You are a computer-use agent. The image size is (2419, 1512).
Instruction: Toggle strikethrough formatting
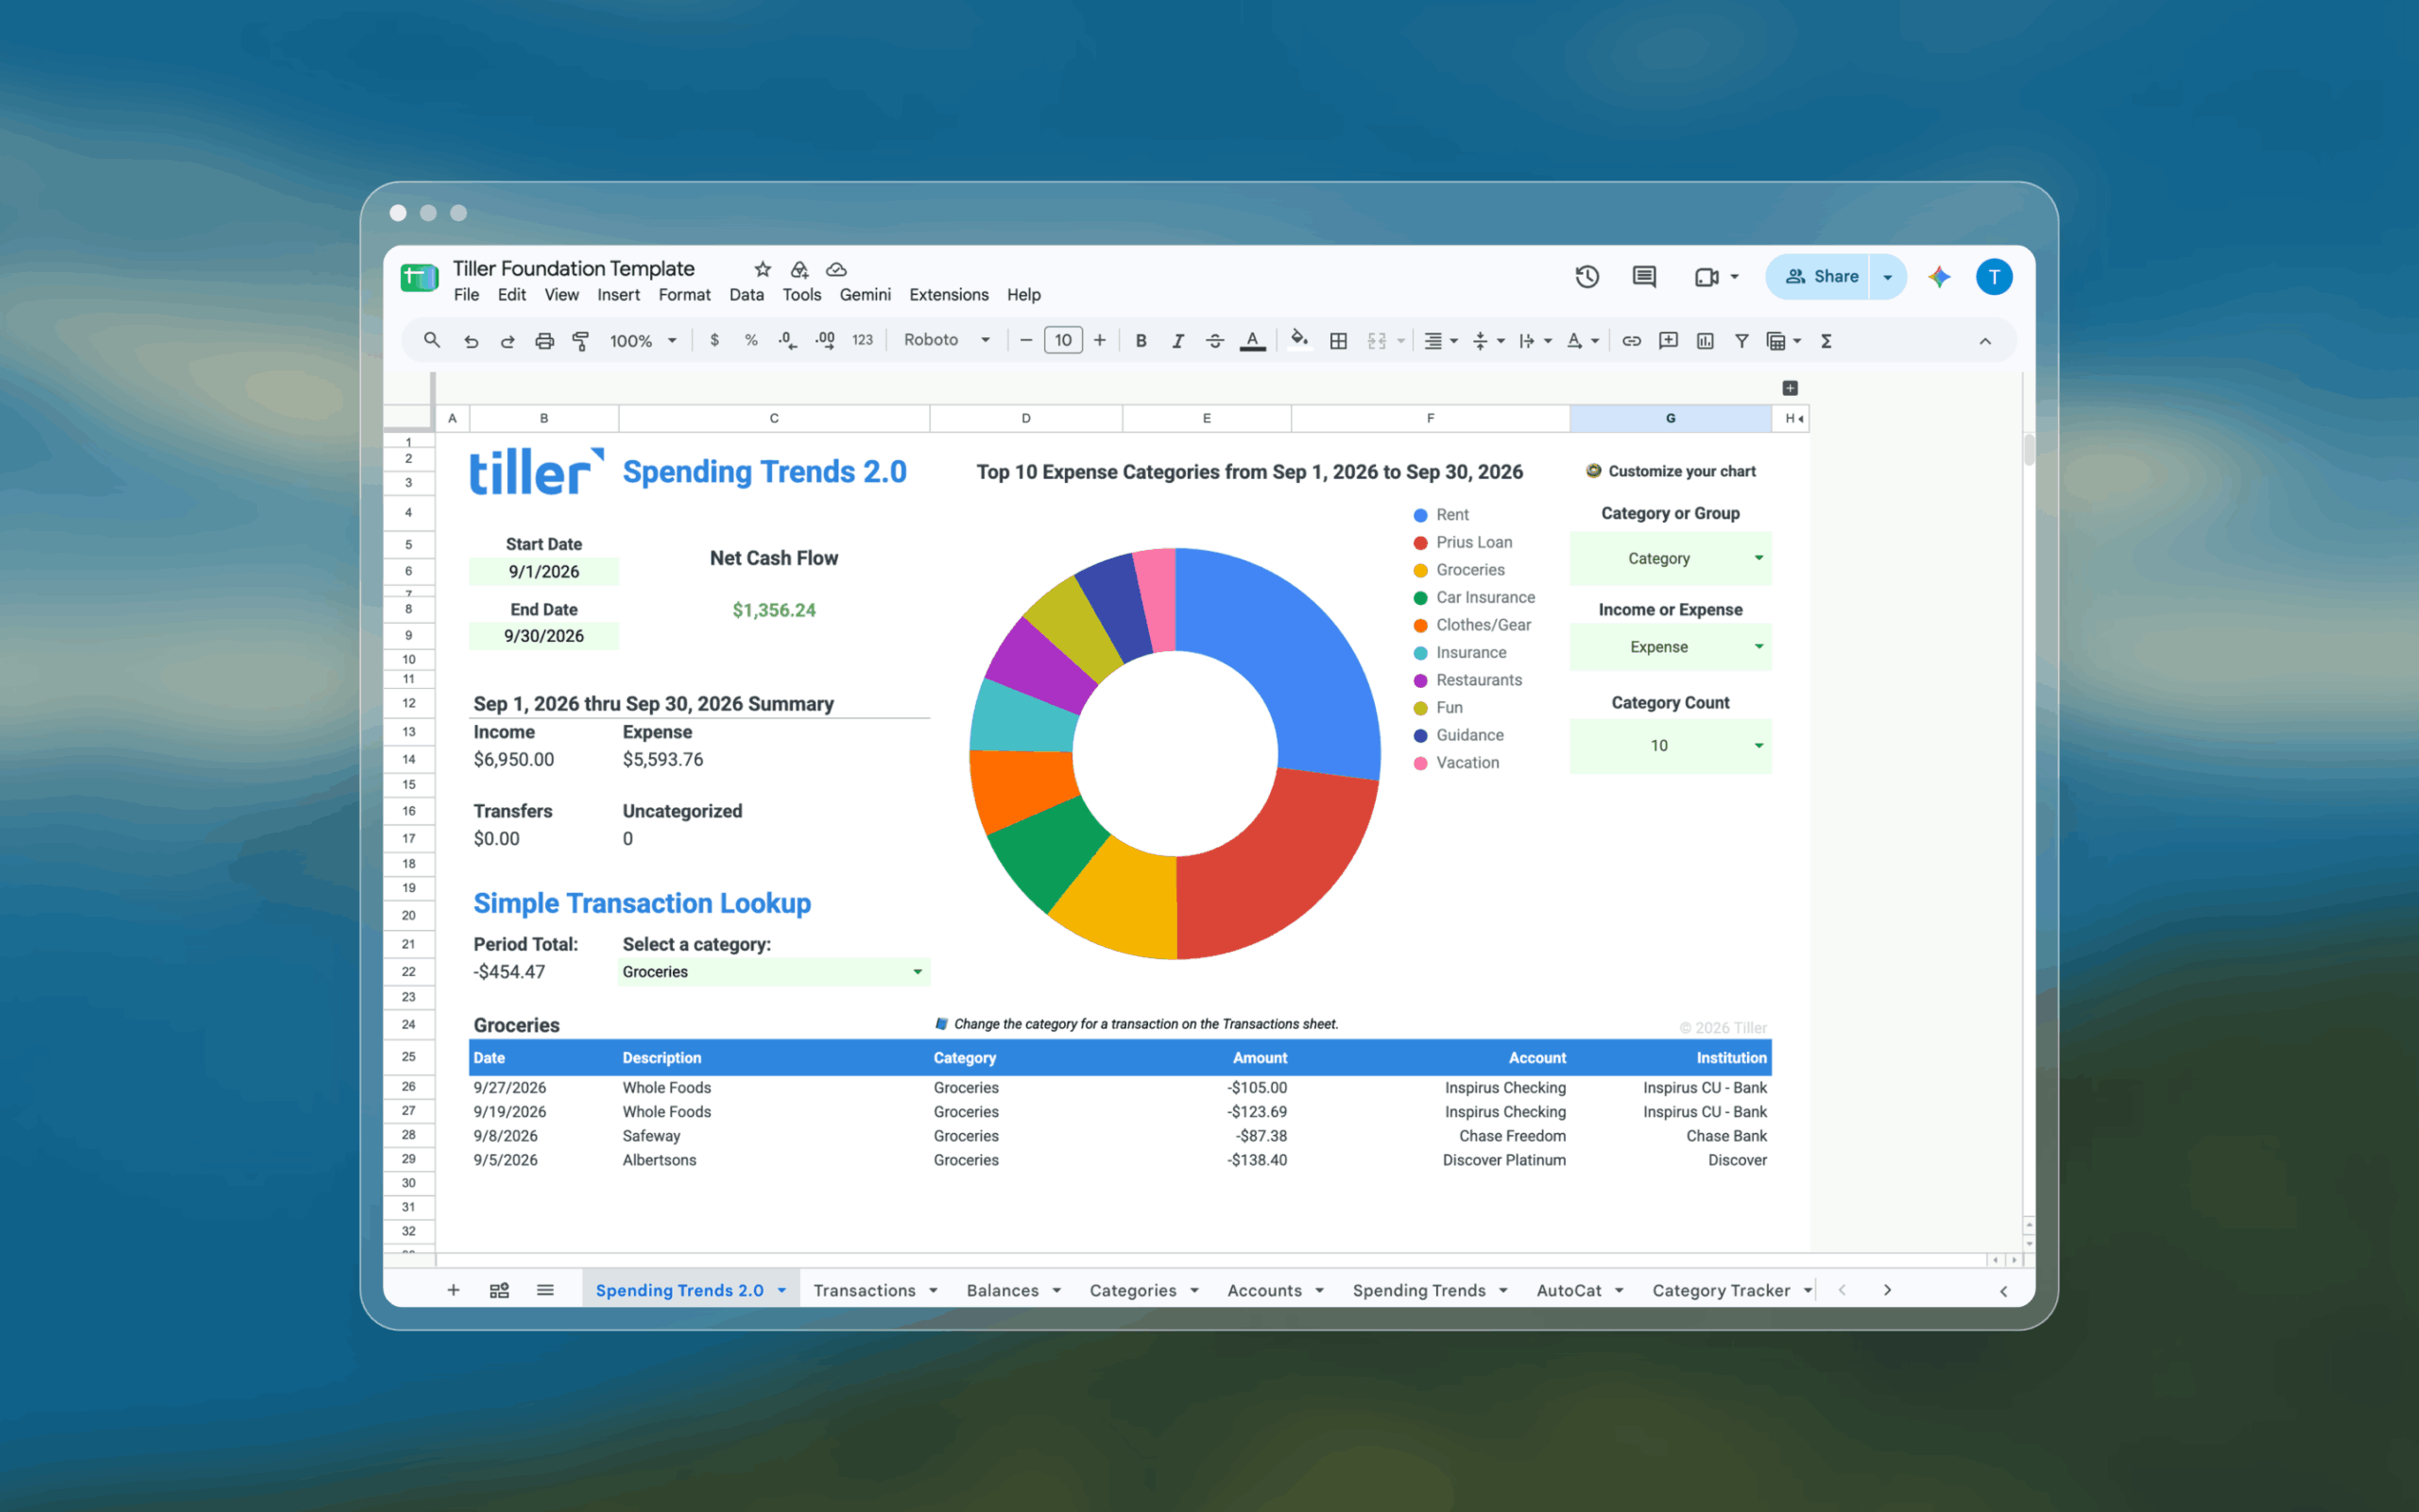click(1214, 341)
